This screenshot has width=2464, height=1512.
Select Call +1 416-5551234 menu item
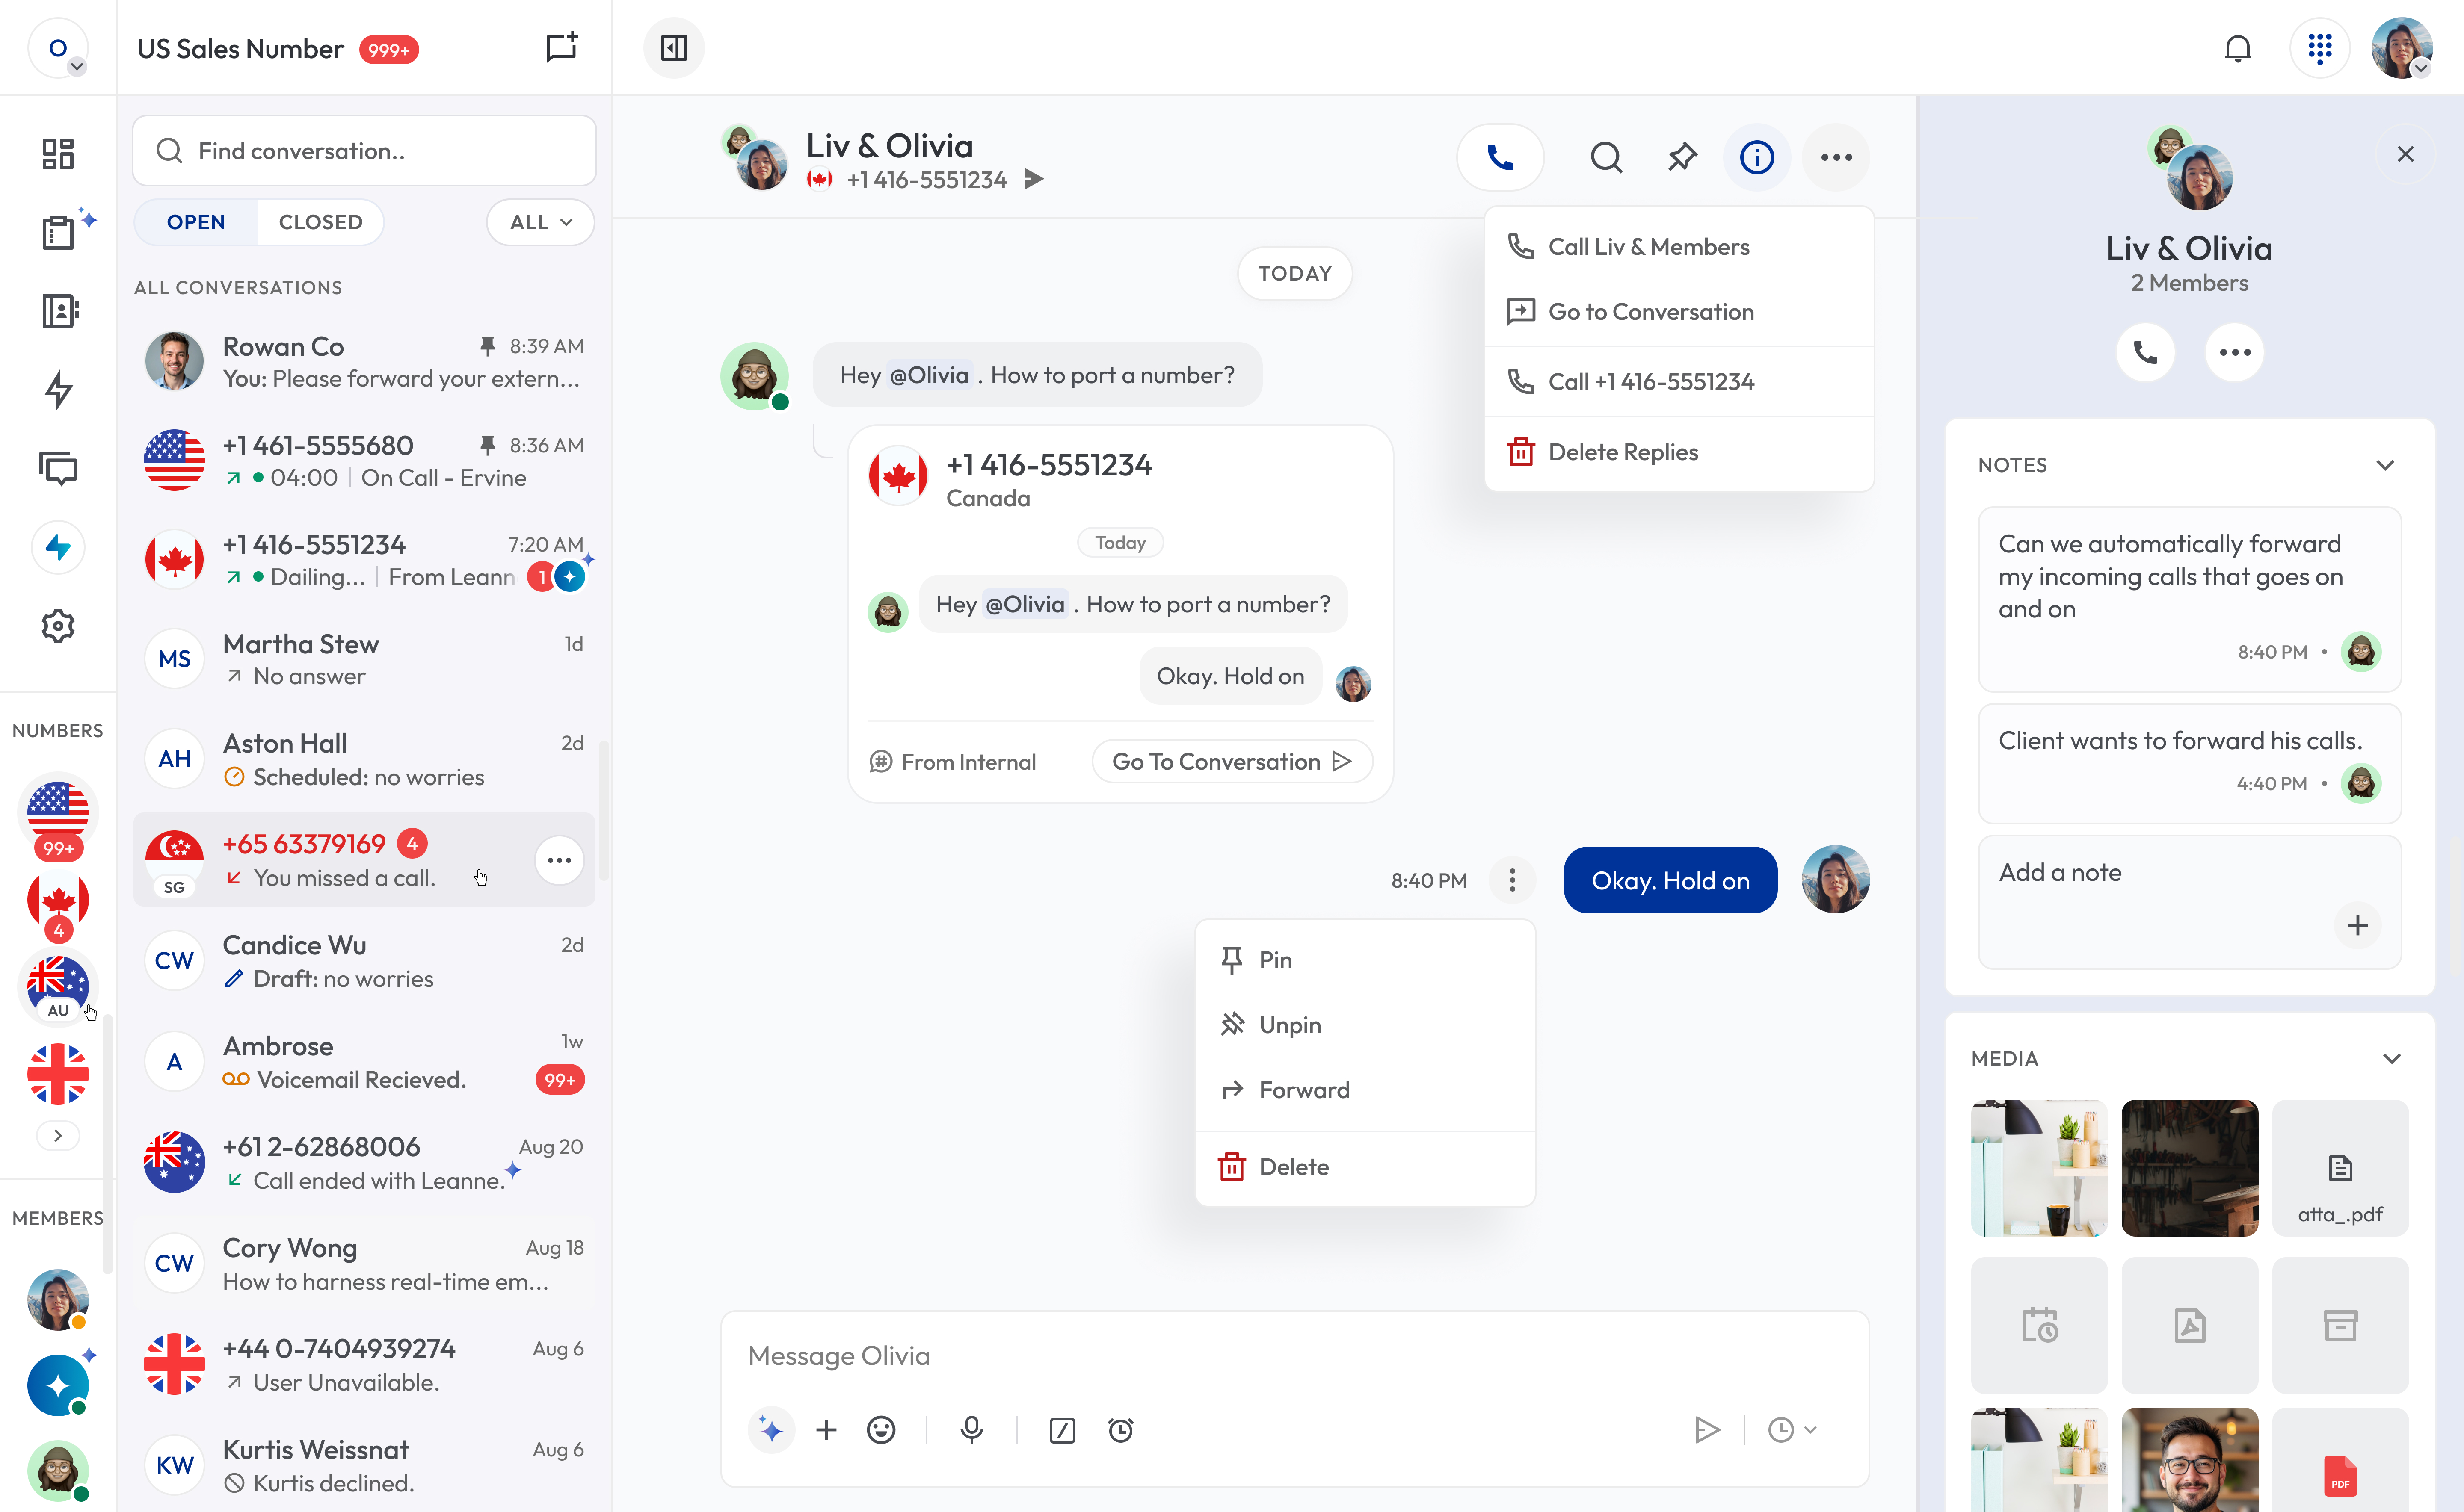[x=1679, y=382]
